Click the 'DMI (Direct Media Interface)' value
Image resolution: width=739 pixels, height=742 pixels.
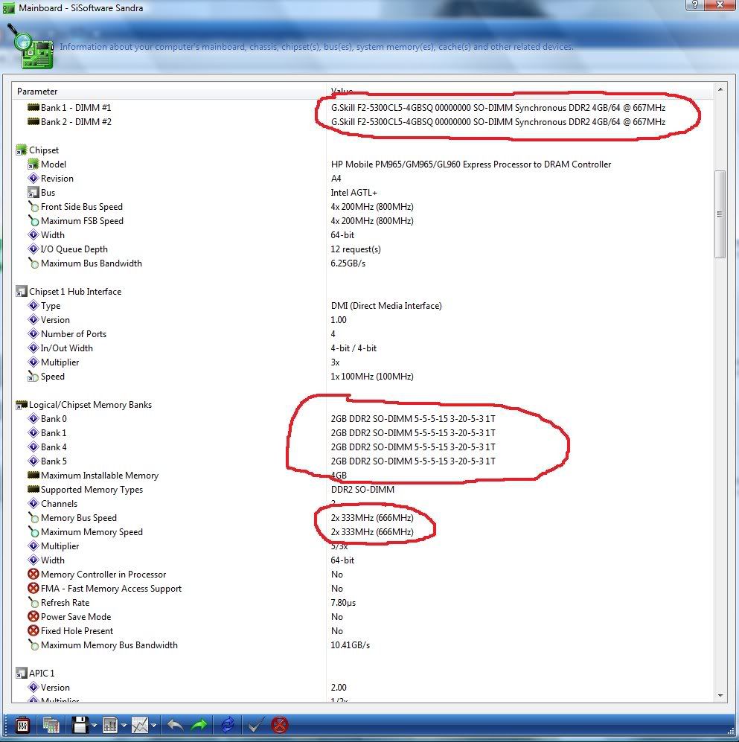click(386, 306)
